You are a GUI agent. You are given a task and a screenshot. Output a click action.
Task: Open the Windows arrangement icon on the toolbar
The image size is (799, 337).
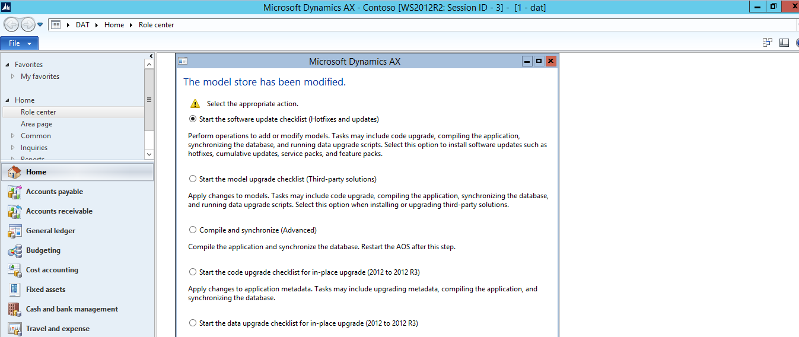tap(768, 43)
